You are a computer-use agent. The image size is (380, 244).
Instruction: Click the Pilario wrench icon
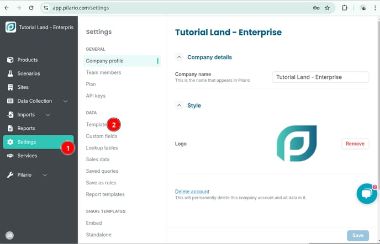10,175
